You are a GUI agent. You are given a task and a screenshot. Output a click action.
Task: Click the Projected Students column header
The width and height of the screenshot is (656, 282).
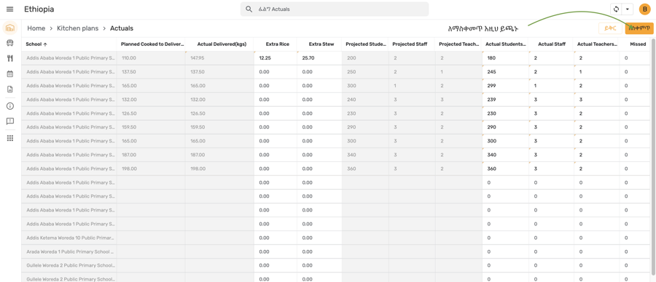365,44
